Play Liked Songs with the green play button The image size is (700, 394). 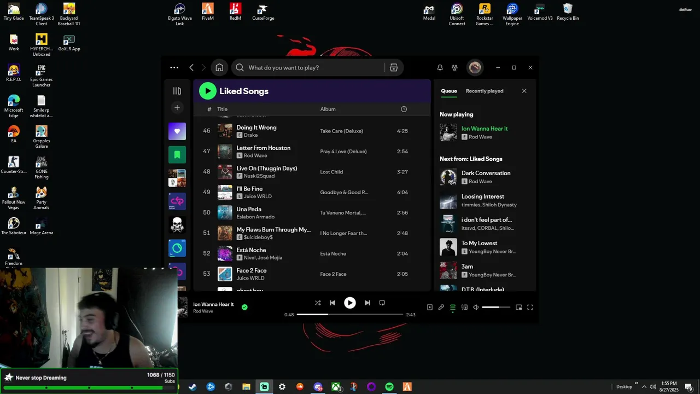click(208, 91)
